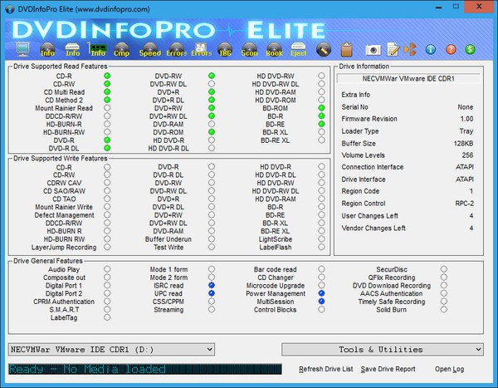The image size is (498, 388).
Task: Click the Region Control value RPC-2
Action: (x=464, y=204)
